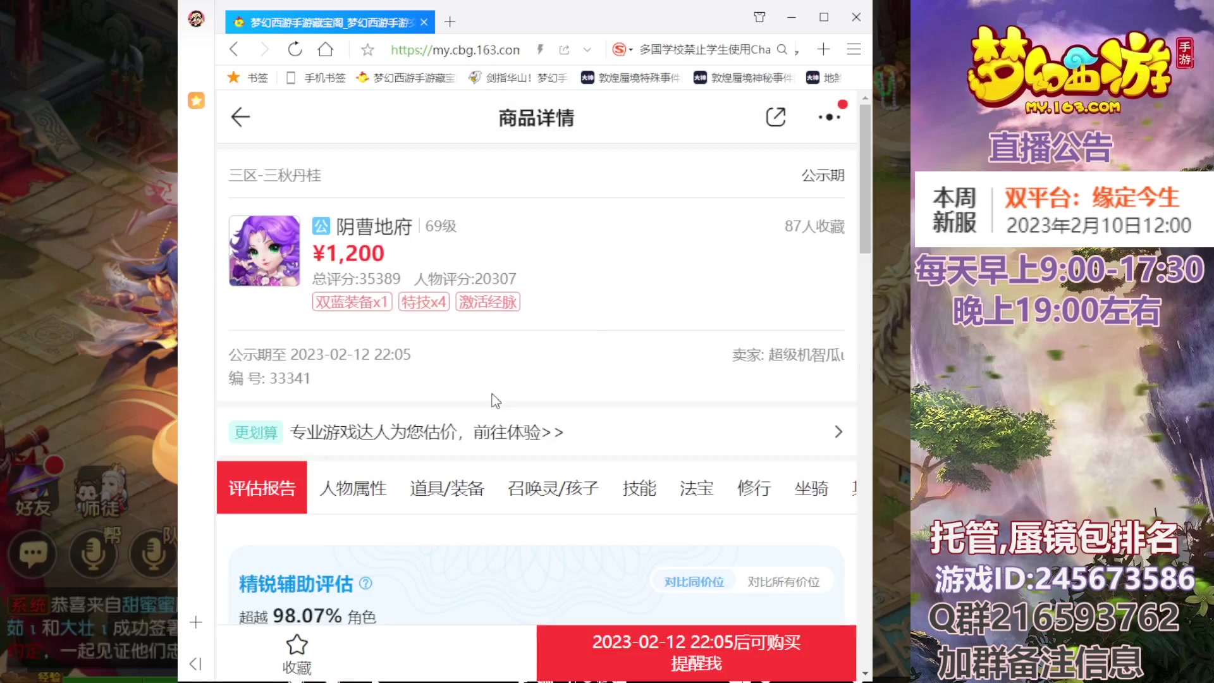This screenshot has width=1214, height=683.
Task: Open a new browser tab
Action: pos(450,22)
